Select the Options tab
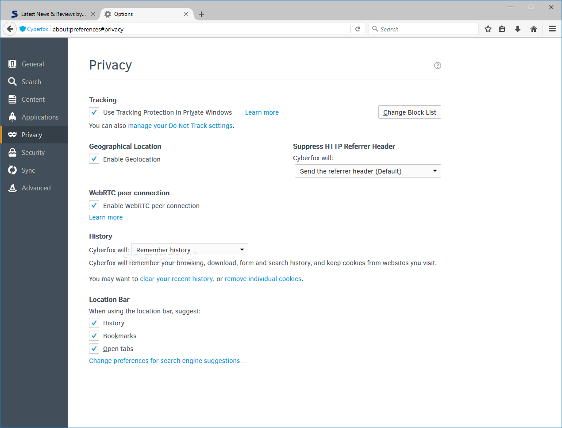Image resolution: width=562 pixels, height=428 pixels. pos(146,14)
